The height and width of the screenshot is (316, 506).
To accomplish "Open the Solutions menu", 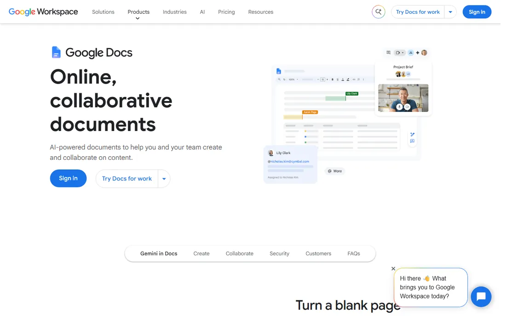I will [x=103, y=12].
